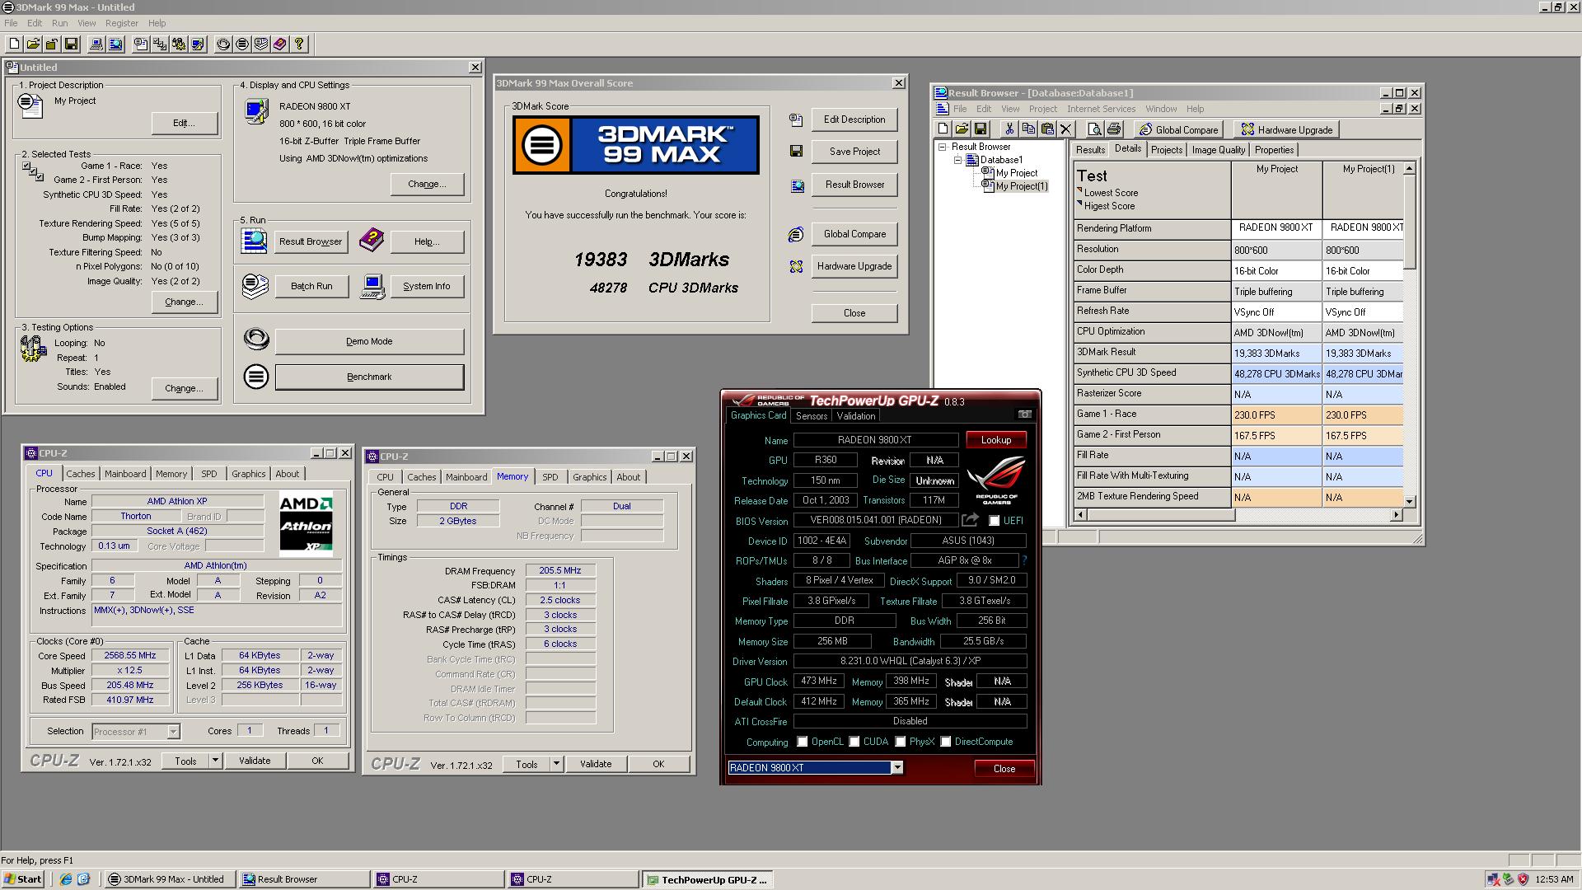Collapse the Result Browser root tree node
This screenshot has width=1582, height=890.
pyautogui.click(x=943, y=147)
